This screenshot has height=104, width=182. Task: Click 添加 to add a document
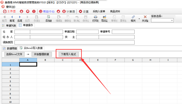(x=48, y=19)
